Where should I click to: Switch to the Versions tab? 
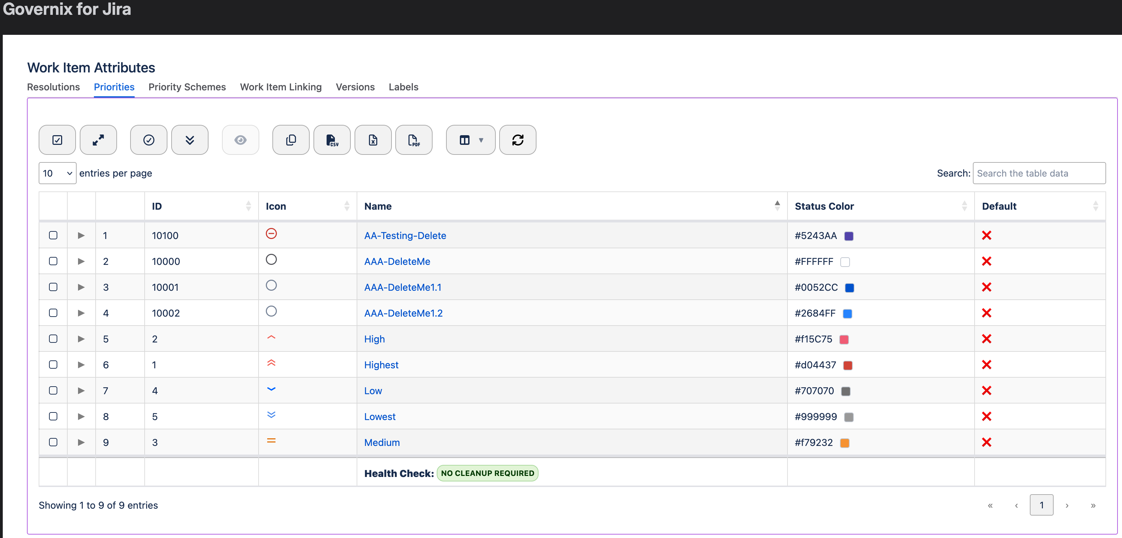click(x=356, y=87)
